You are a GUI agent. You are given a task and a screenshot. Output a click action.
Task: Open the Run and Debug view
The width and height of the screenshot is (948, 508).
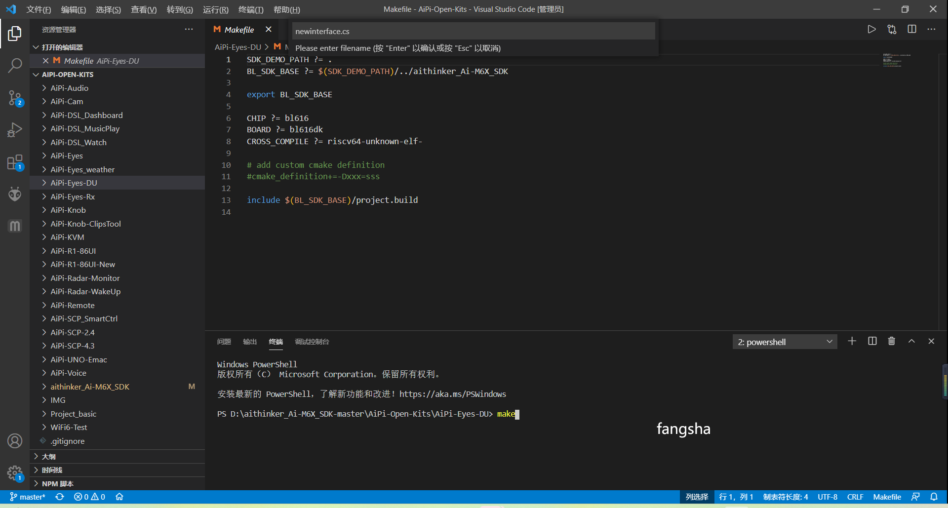pos(15,130)
